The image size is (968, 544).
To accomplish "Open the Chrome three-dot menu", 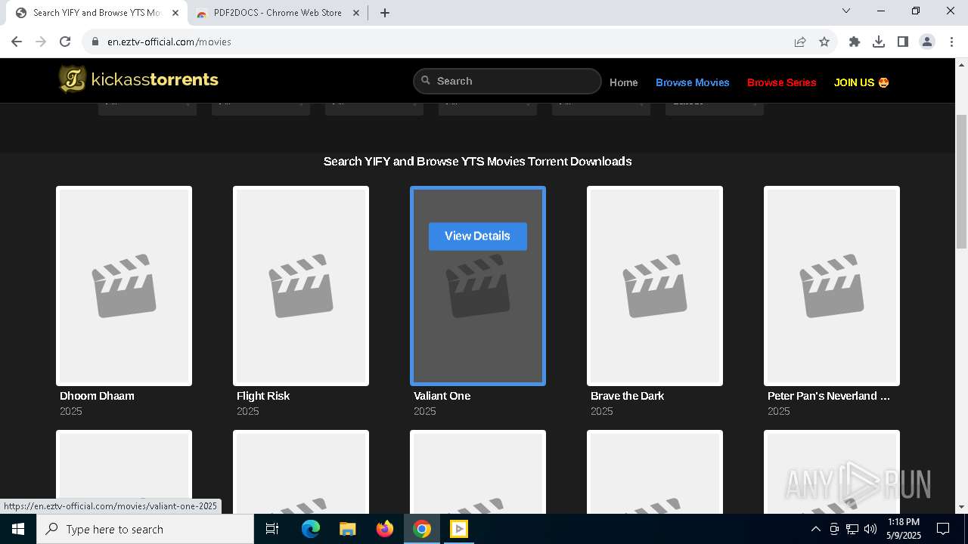I will pos(951,42).
